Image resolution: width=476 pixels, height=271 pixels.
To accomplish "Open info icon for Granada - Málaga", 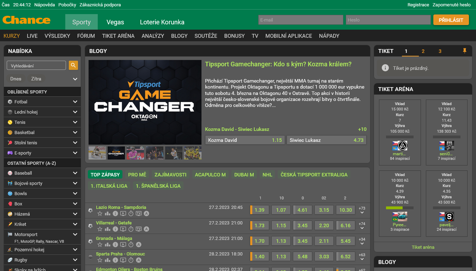I will coord(115,245).
